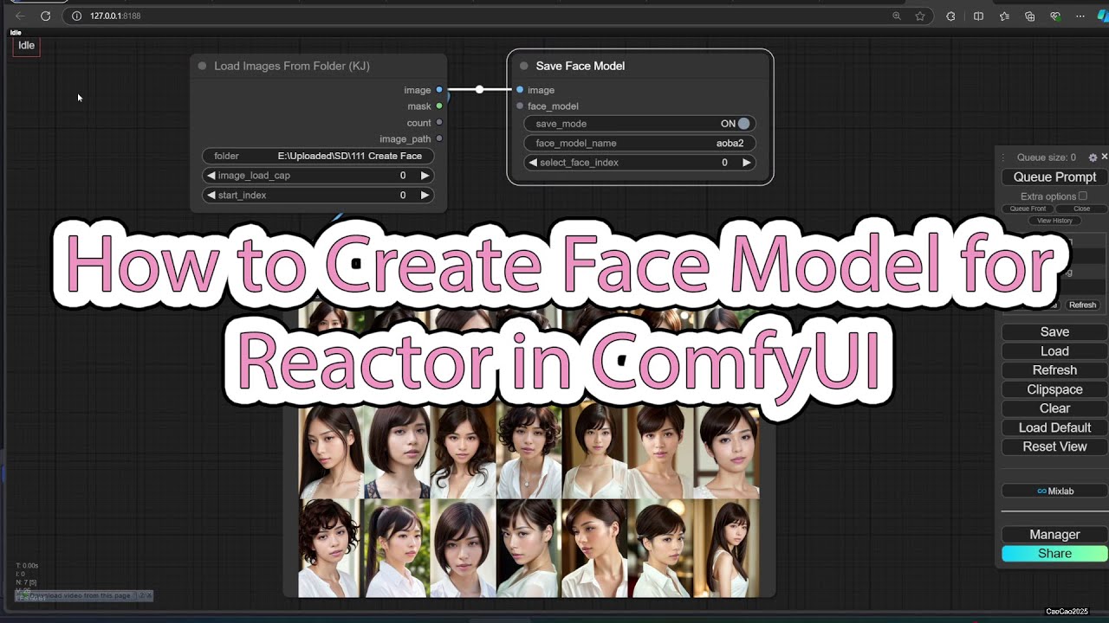Decrease select_face_index with left arrow
1109x623 pixels.
pyautogui.click(x=532, y=163)
